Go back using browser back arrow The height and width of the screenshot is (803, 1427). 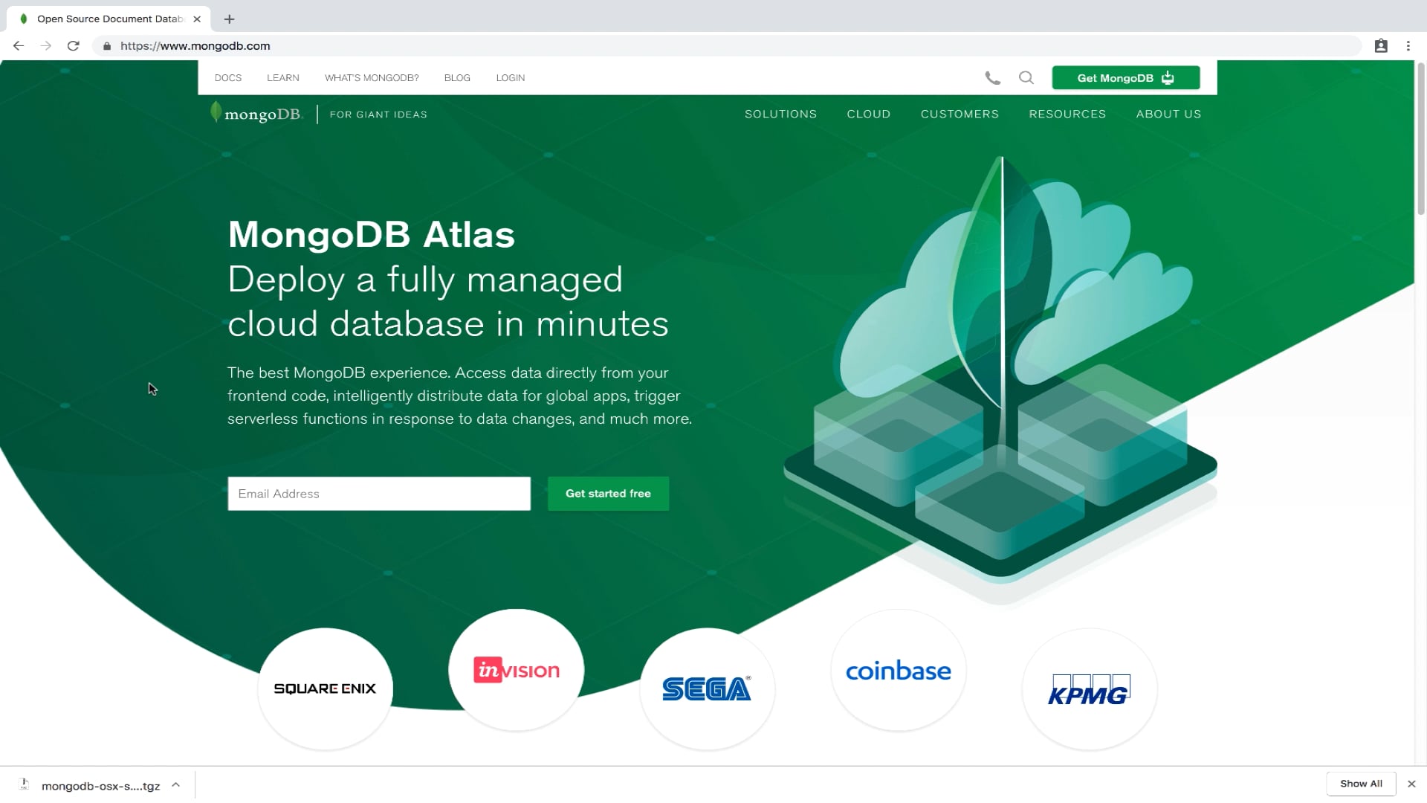point(19,46)
